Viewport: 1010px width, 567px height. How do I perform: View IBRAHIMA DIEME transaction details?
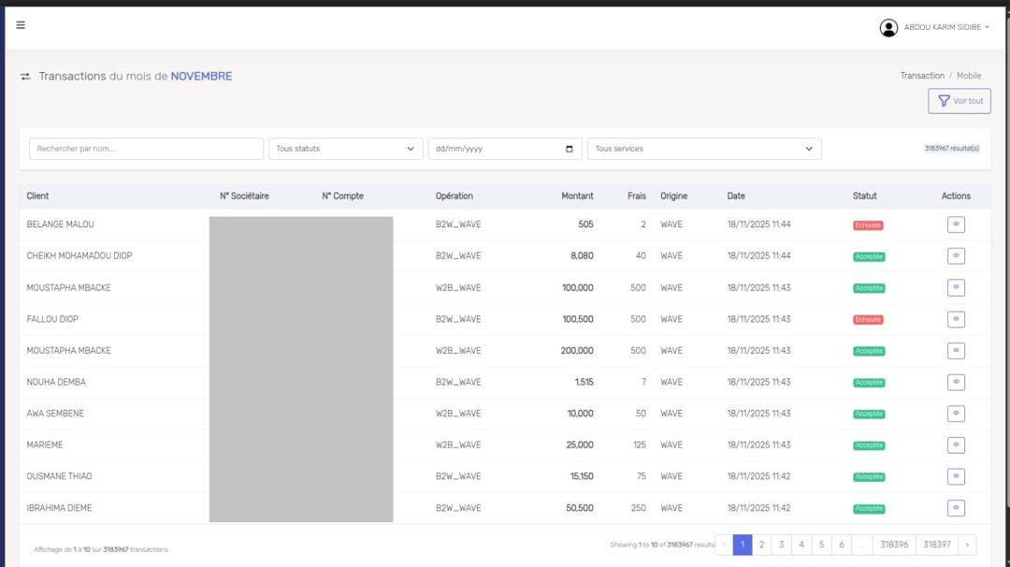956,508
